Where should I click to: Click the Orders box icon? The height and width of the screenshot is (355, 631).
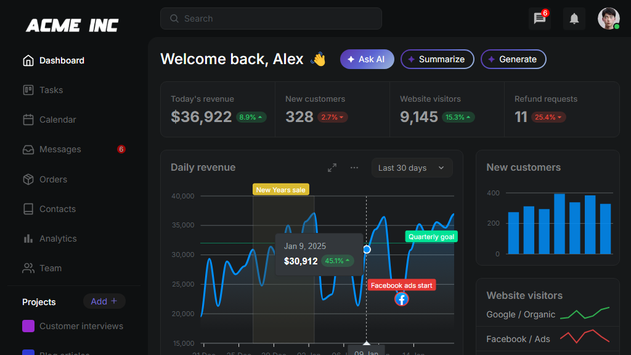coord(28,179)
